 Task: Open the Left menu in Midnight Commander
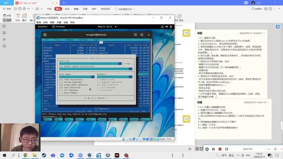pos(46,40)
